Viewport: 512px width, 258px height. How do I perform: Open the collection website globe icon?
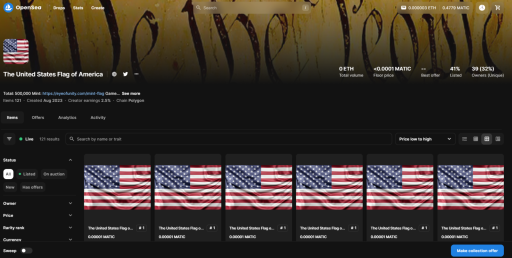click(x=114, y=74)
